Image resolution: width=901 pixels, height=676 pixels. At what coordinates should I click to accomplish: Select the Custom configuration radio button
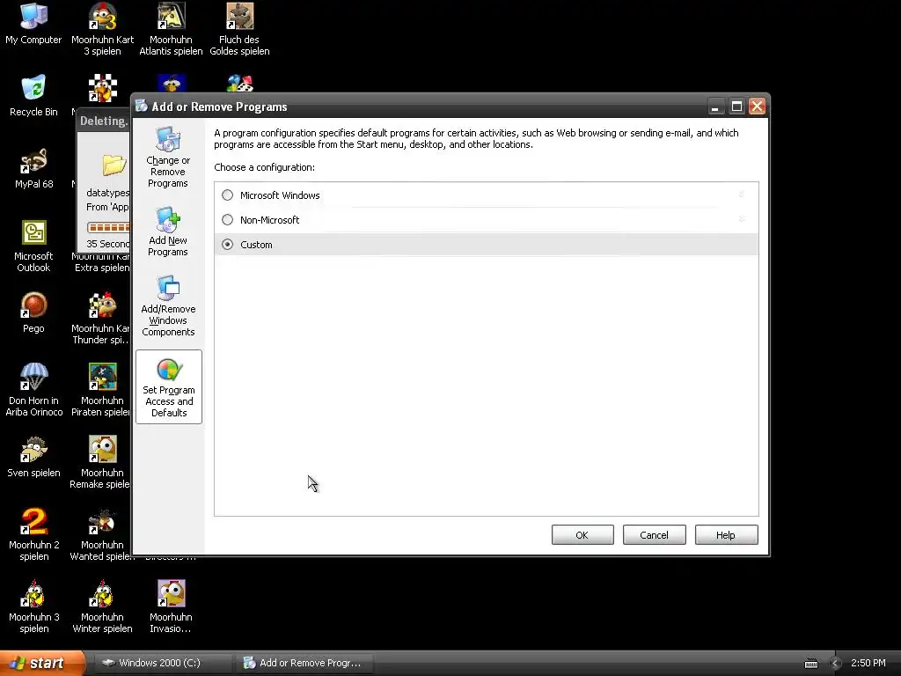coord(228,245)
